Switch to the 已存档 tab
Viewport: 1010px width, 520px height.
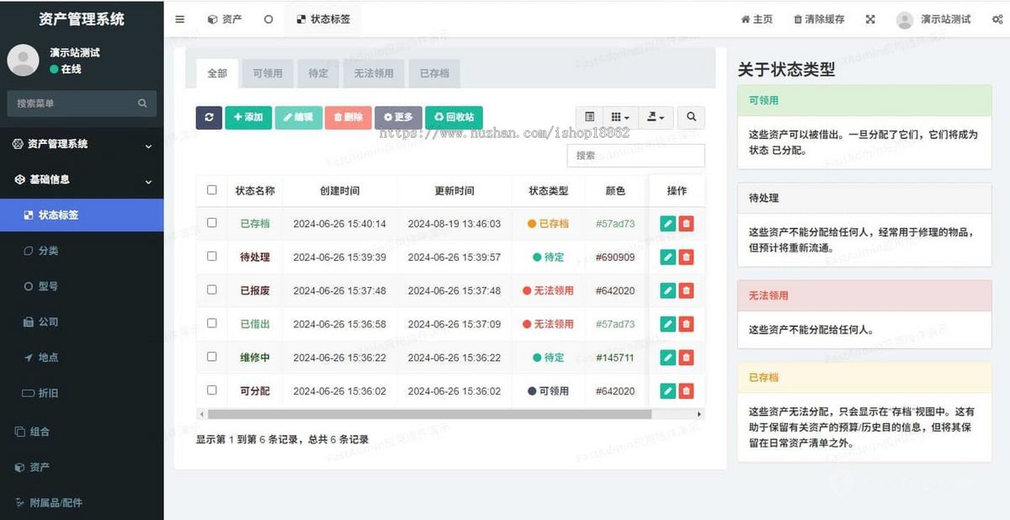(433, 73)
